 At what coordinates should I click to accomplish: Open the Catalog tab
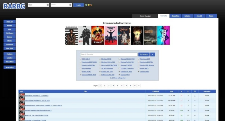(x=187, y=16)
